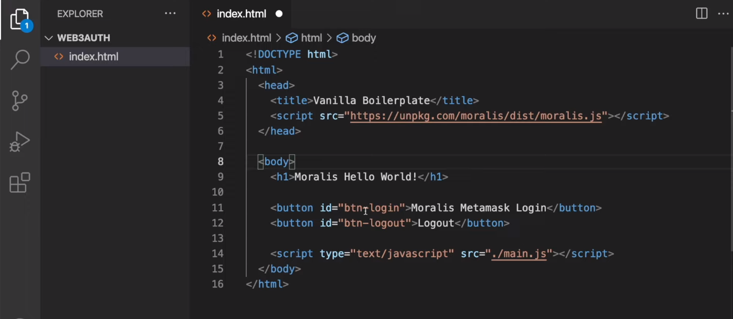The width and height of the screenshot is (733, 319).
Task: Click the split editor right icon
Action: click(x=702, y=14)
